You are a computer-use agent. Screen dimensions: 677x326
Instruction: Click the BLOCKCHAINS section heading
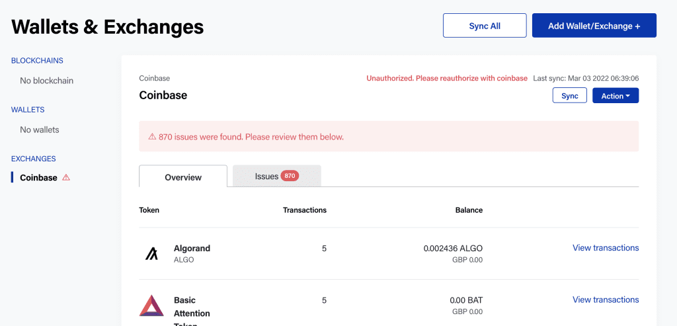37,60
